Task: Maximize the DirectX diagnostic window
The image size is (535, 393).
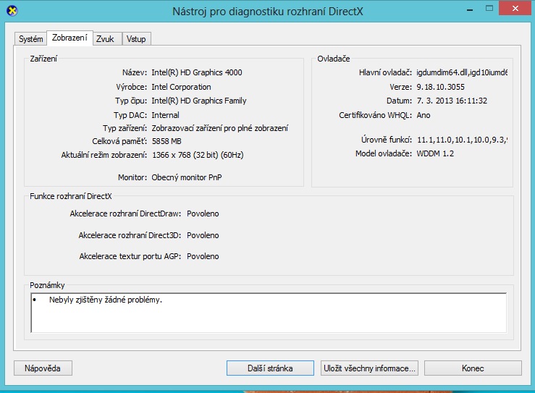Action: coord(489,8)
